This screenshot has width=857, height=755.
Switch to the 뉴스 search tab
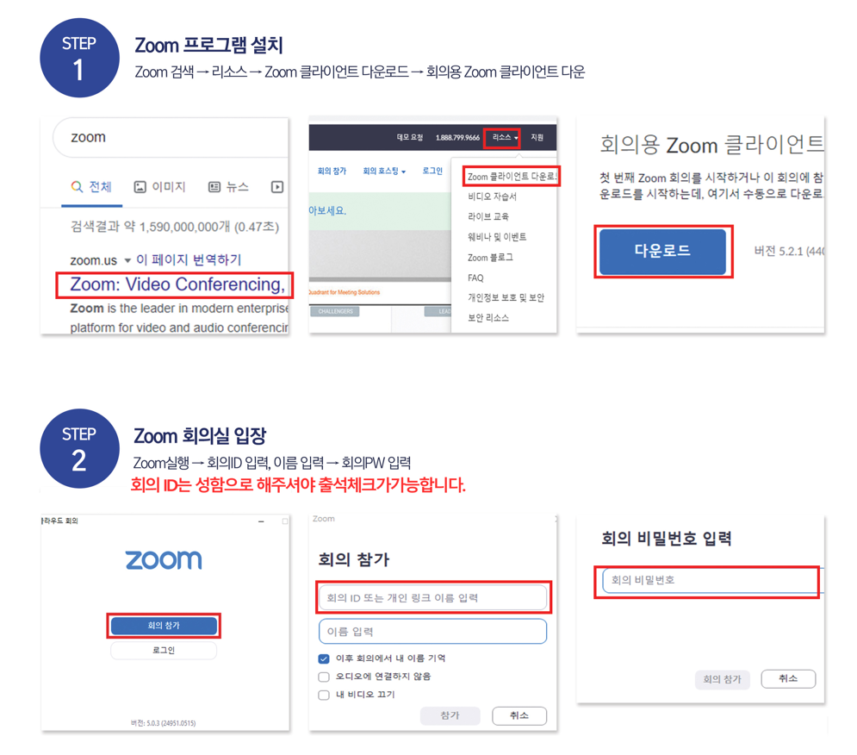(228, 187)
